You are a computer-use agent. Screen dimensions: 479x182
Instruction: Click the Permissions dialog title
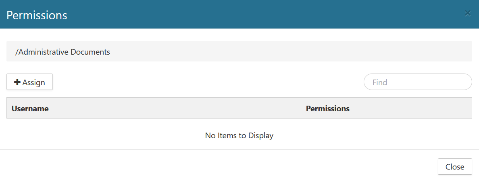[37, 15]
